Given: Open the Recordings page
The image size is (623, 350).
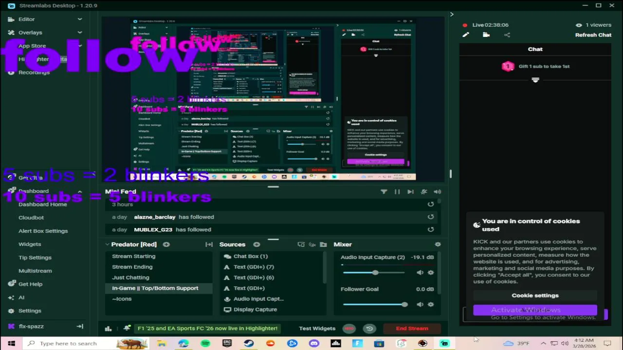Looking at the screenshot, I should click(34, 72).
